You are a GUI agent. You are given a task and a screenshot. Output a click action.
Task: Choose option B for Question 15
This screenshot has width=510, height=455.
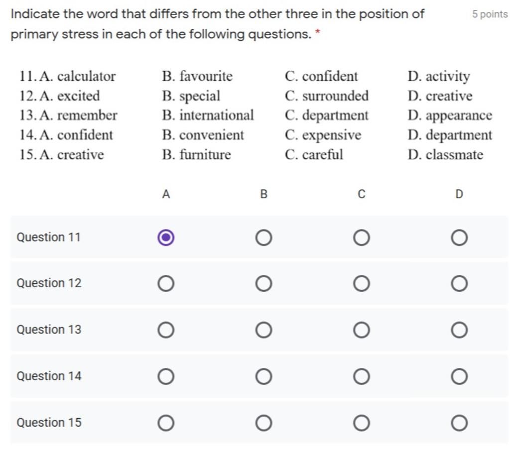(264, 423)
